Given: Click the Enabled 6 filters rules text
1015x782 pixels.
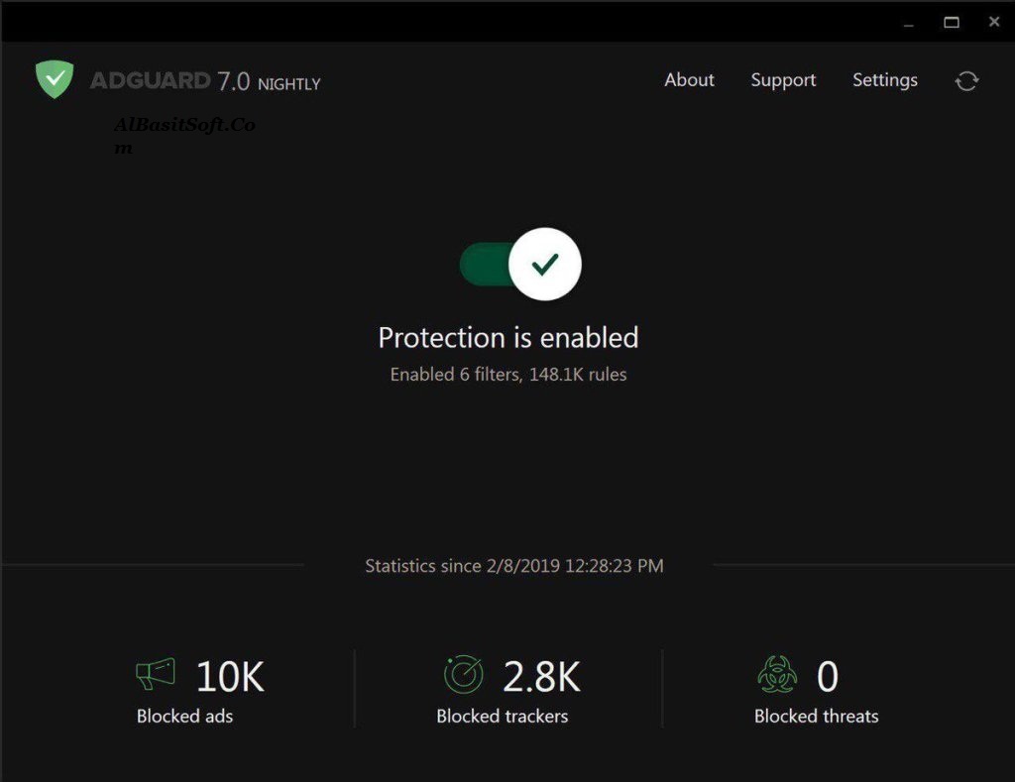Looking at the screenshot, I should (508, 375).
